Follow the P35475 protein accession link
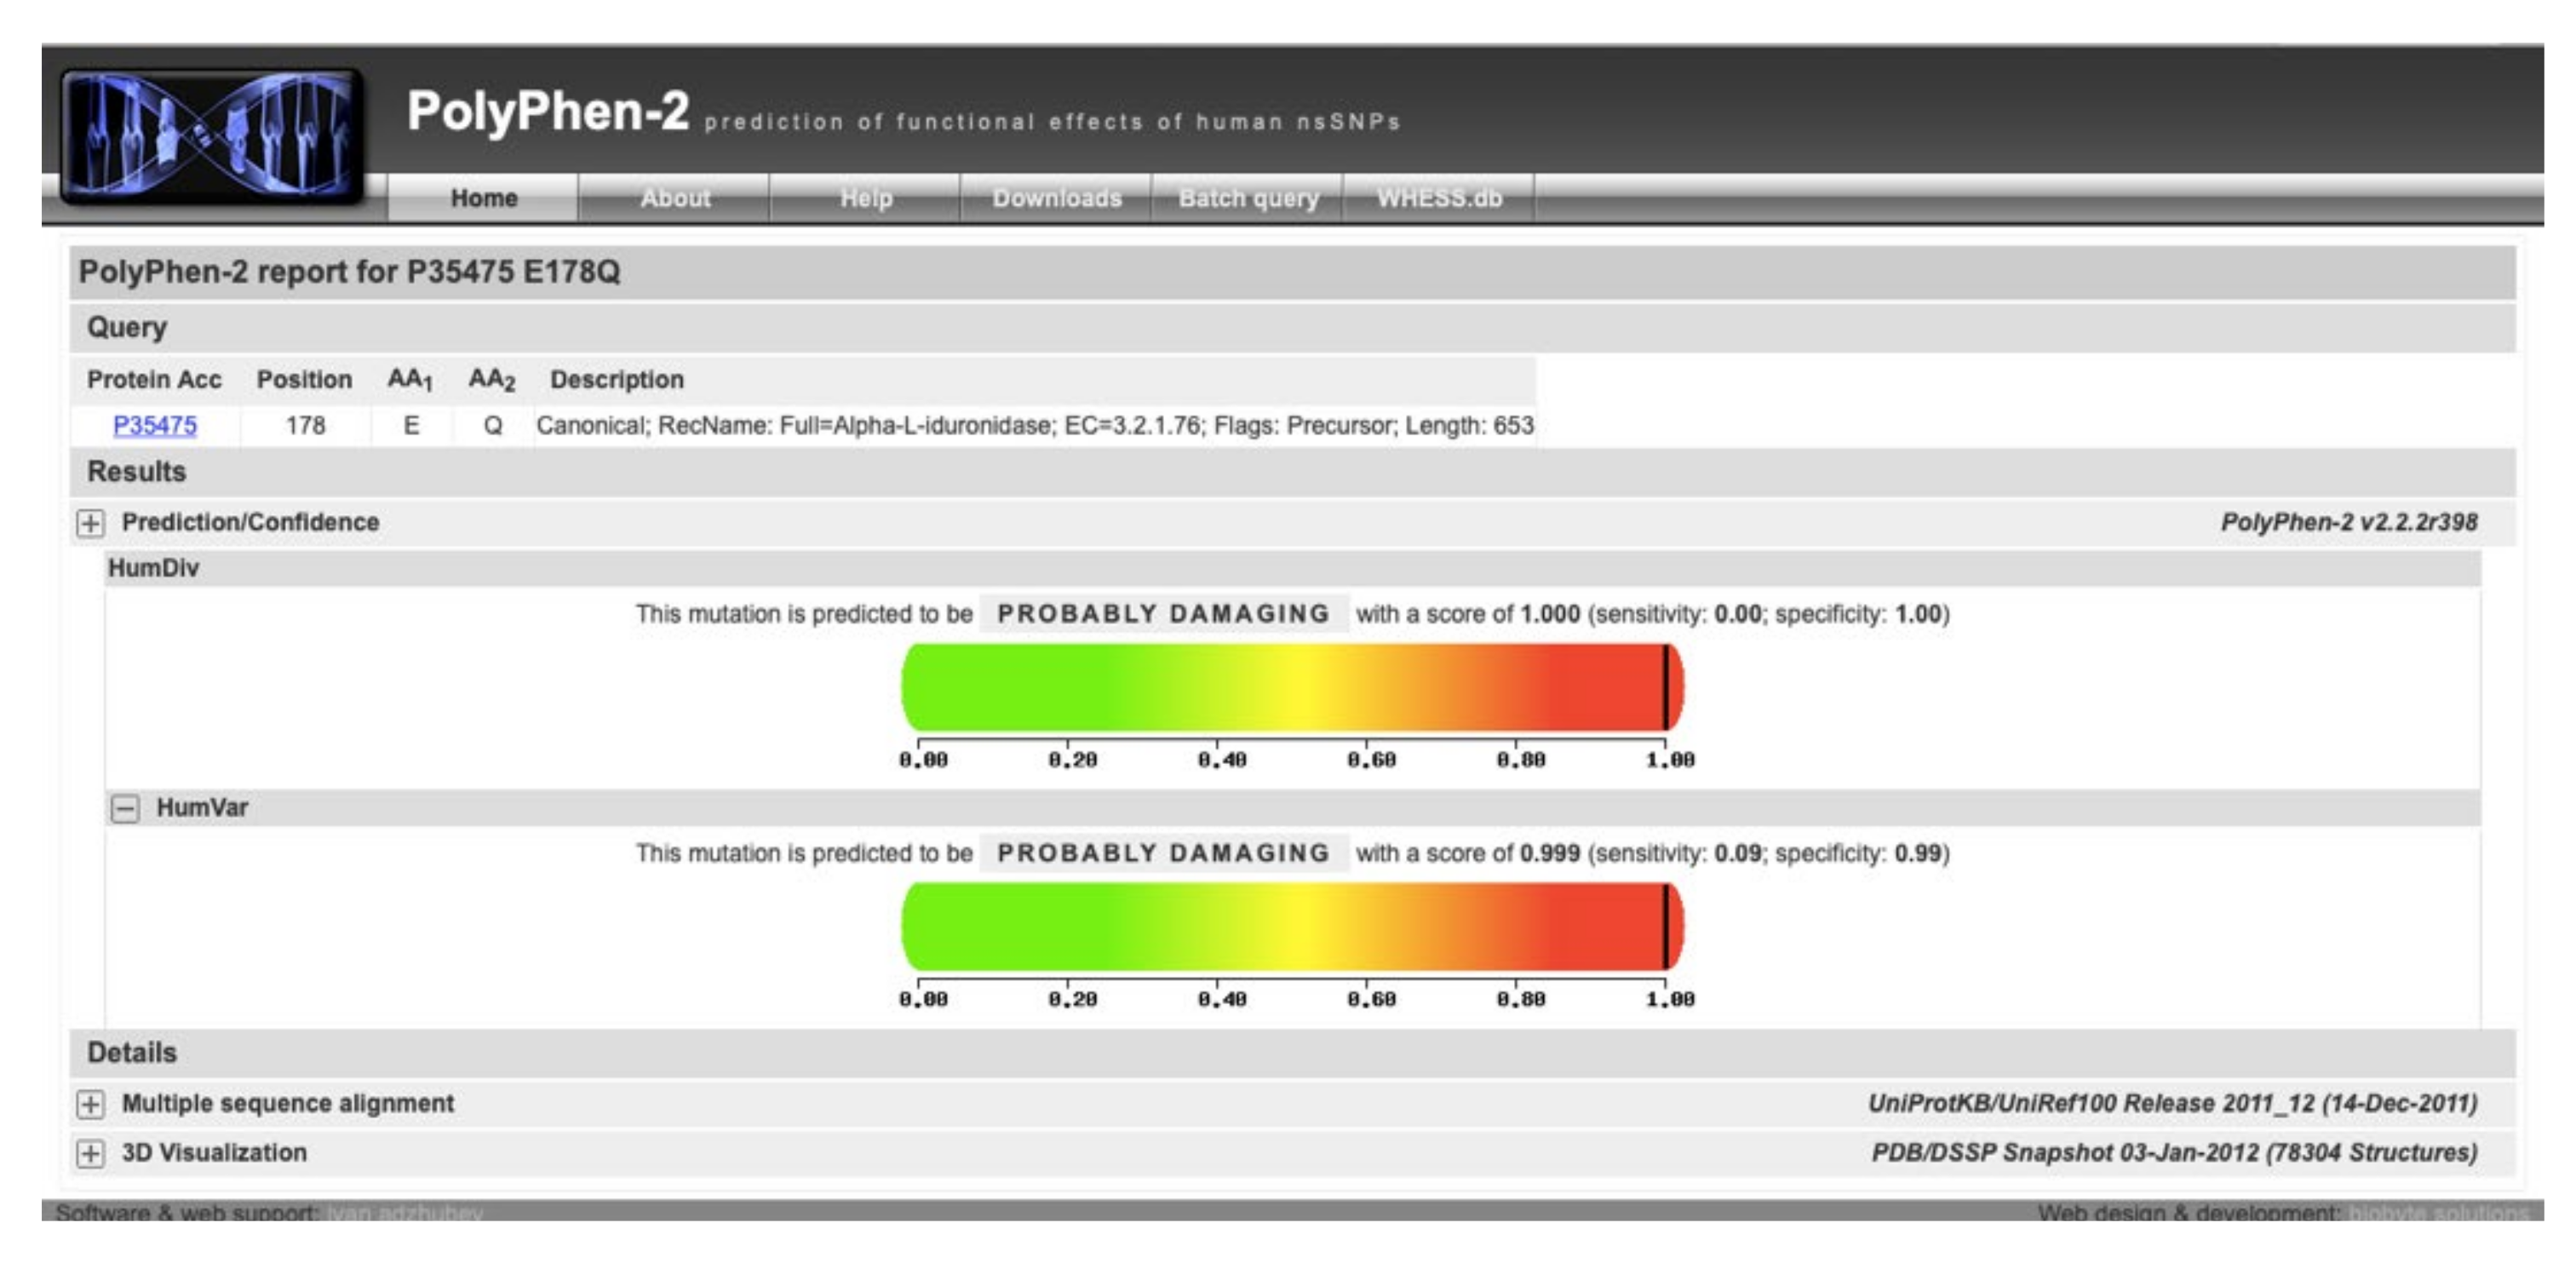This screenshot has height=1263, width=2576. click(155, 426)
